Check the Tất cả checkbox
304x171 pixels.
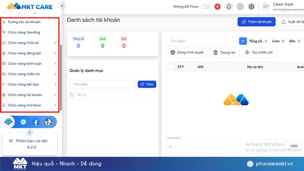click(72, 95)
